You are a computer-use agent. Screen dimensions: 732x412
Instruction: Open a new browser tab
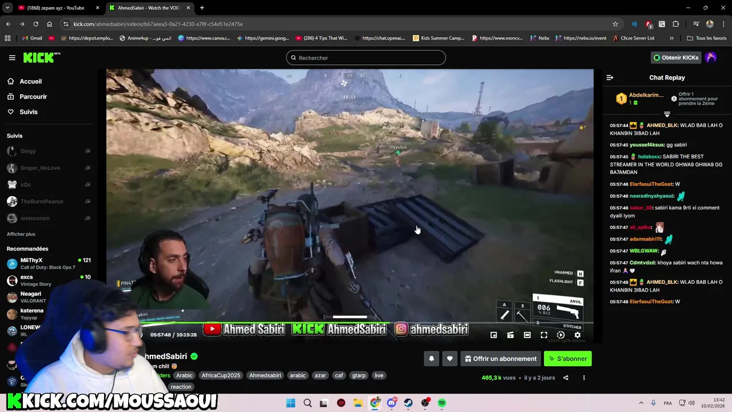click(202, 8)
